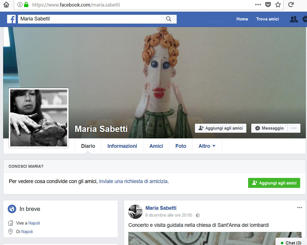Click Maria Sabetti post author name
This screenshot has height=245, width=307.
[161, 208]
